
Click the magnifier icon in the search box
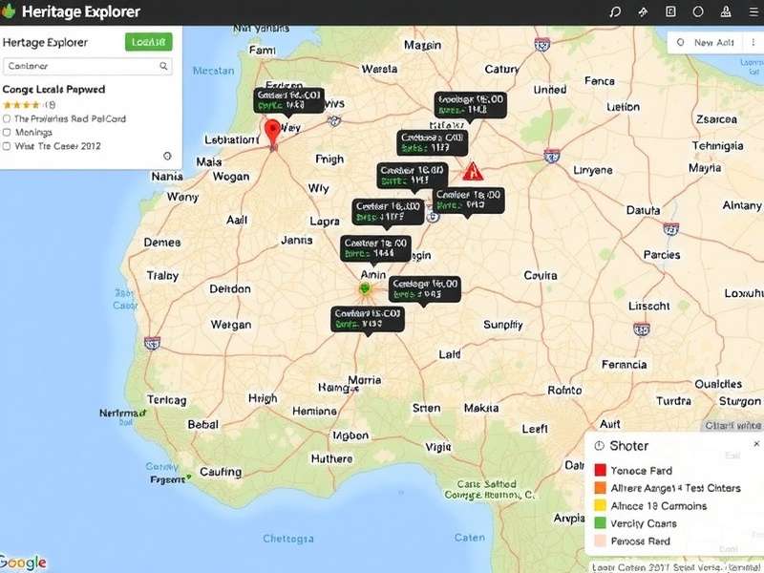point(163,66)
